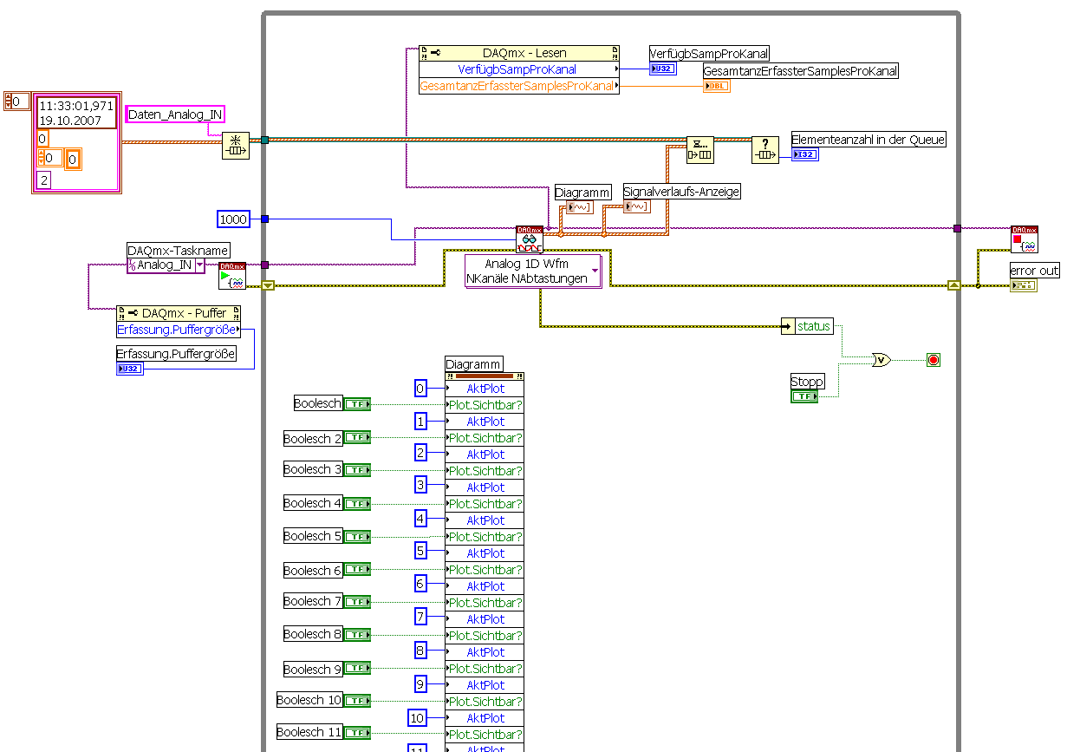This screenshot has height=752, width=1067.
Task: Click the right shift register of loop
Action: 953,284
